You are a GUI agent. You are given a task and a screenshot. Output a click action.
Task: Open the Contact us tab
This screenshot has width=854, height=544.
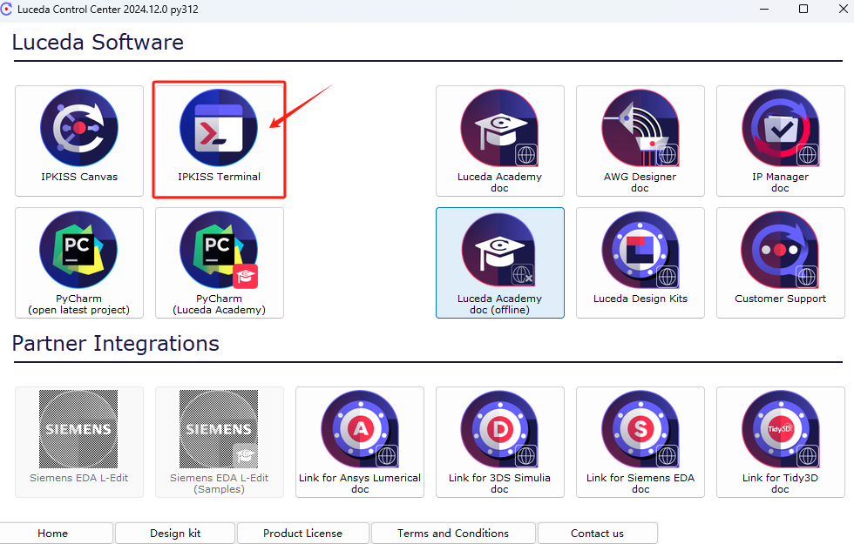[597, 533]
